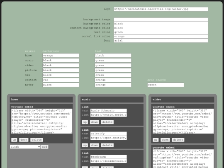This screenshot has width=224, height=168.
Task: Click the video panel header
Action: 183,100
